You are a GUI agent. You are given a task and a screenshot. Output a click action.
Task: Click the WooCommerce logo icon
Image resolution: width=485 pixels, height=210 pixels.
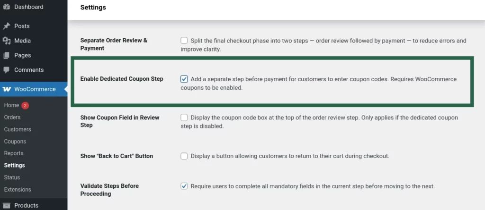click(7, 89)
